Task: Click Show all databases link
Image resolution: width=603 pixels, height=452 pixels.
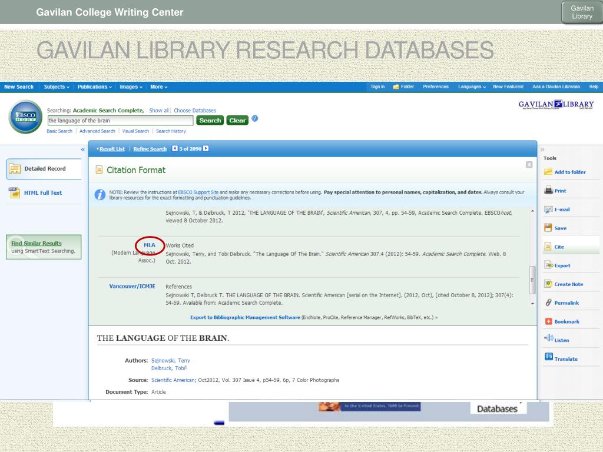Action: pyautogui.click(x=159, y=110)
